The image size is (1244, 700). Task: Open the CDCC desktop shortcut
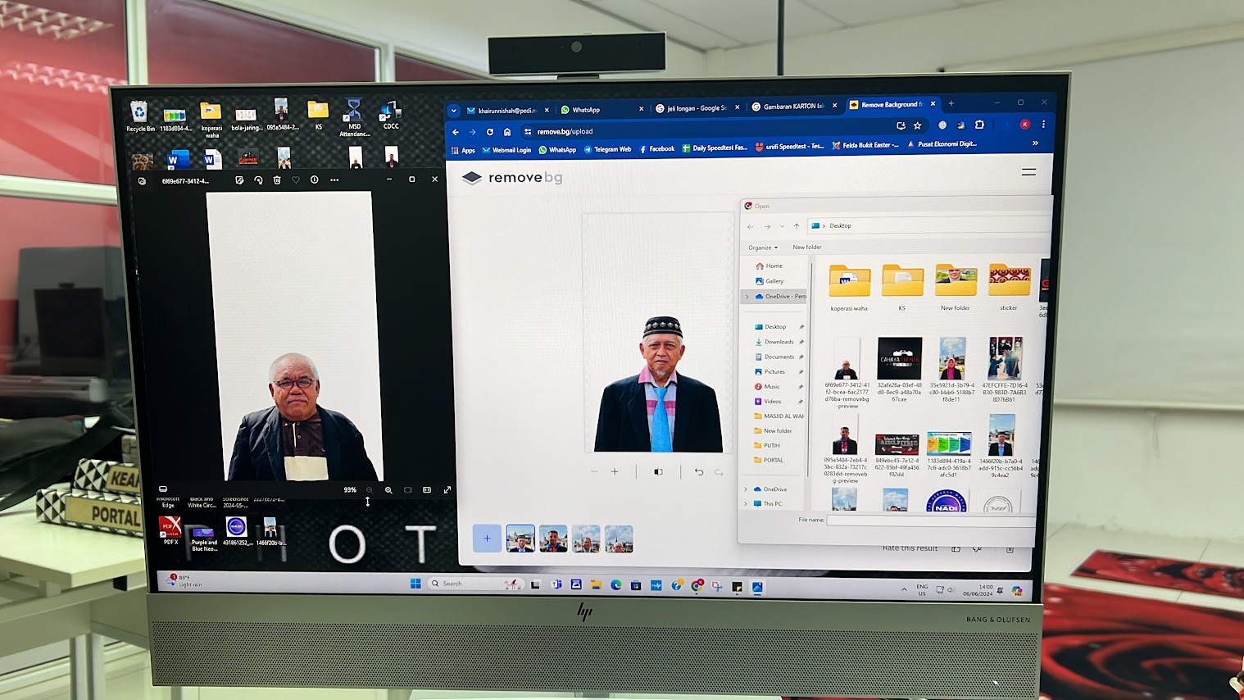(391, 116)
